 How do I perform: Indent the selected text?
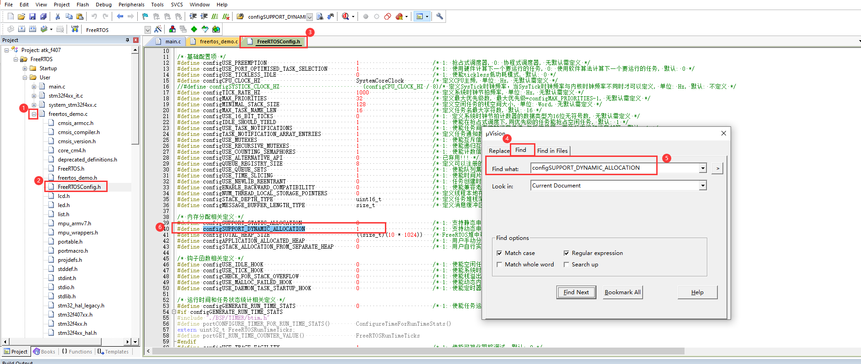[193, 16]
